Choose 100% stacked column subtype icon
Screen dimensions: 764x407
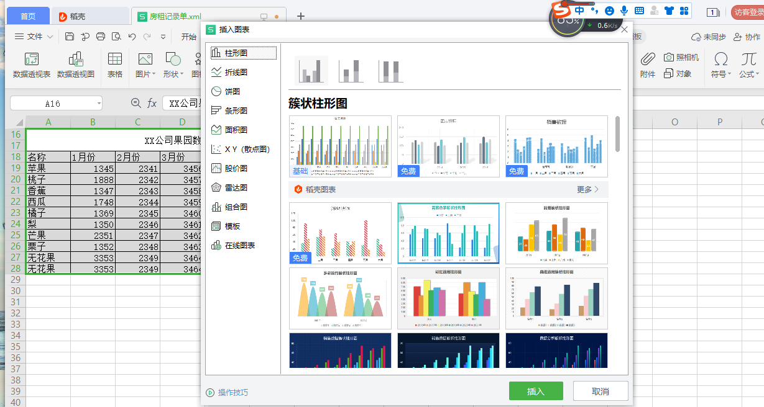pyautogui.click(x=391, y=71)
